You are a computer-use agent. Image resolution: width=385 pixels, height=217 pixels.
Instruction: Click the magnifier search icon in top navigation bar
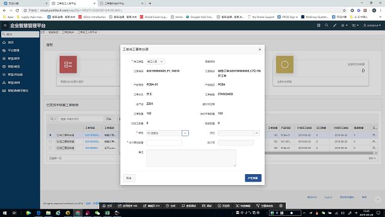tap(326, 25)
